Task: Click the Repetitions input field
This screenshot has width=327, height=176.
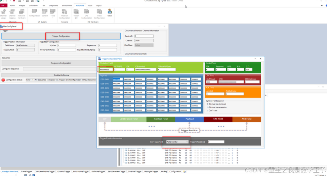Action: (108, 45)
